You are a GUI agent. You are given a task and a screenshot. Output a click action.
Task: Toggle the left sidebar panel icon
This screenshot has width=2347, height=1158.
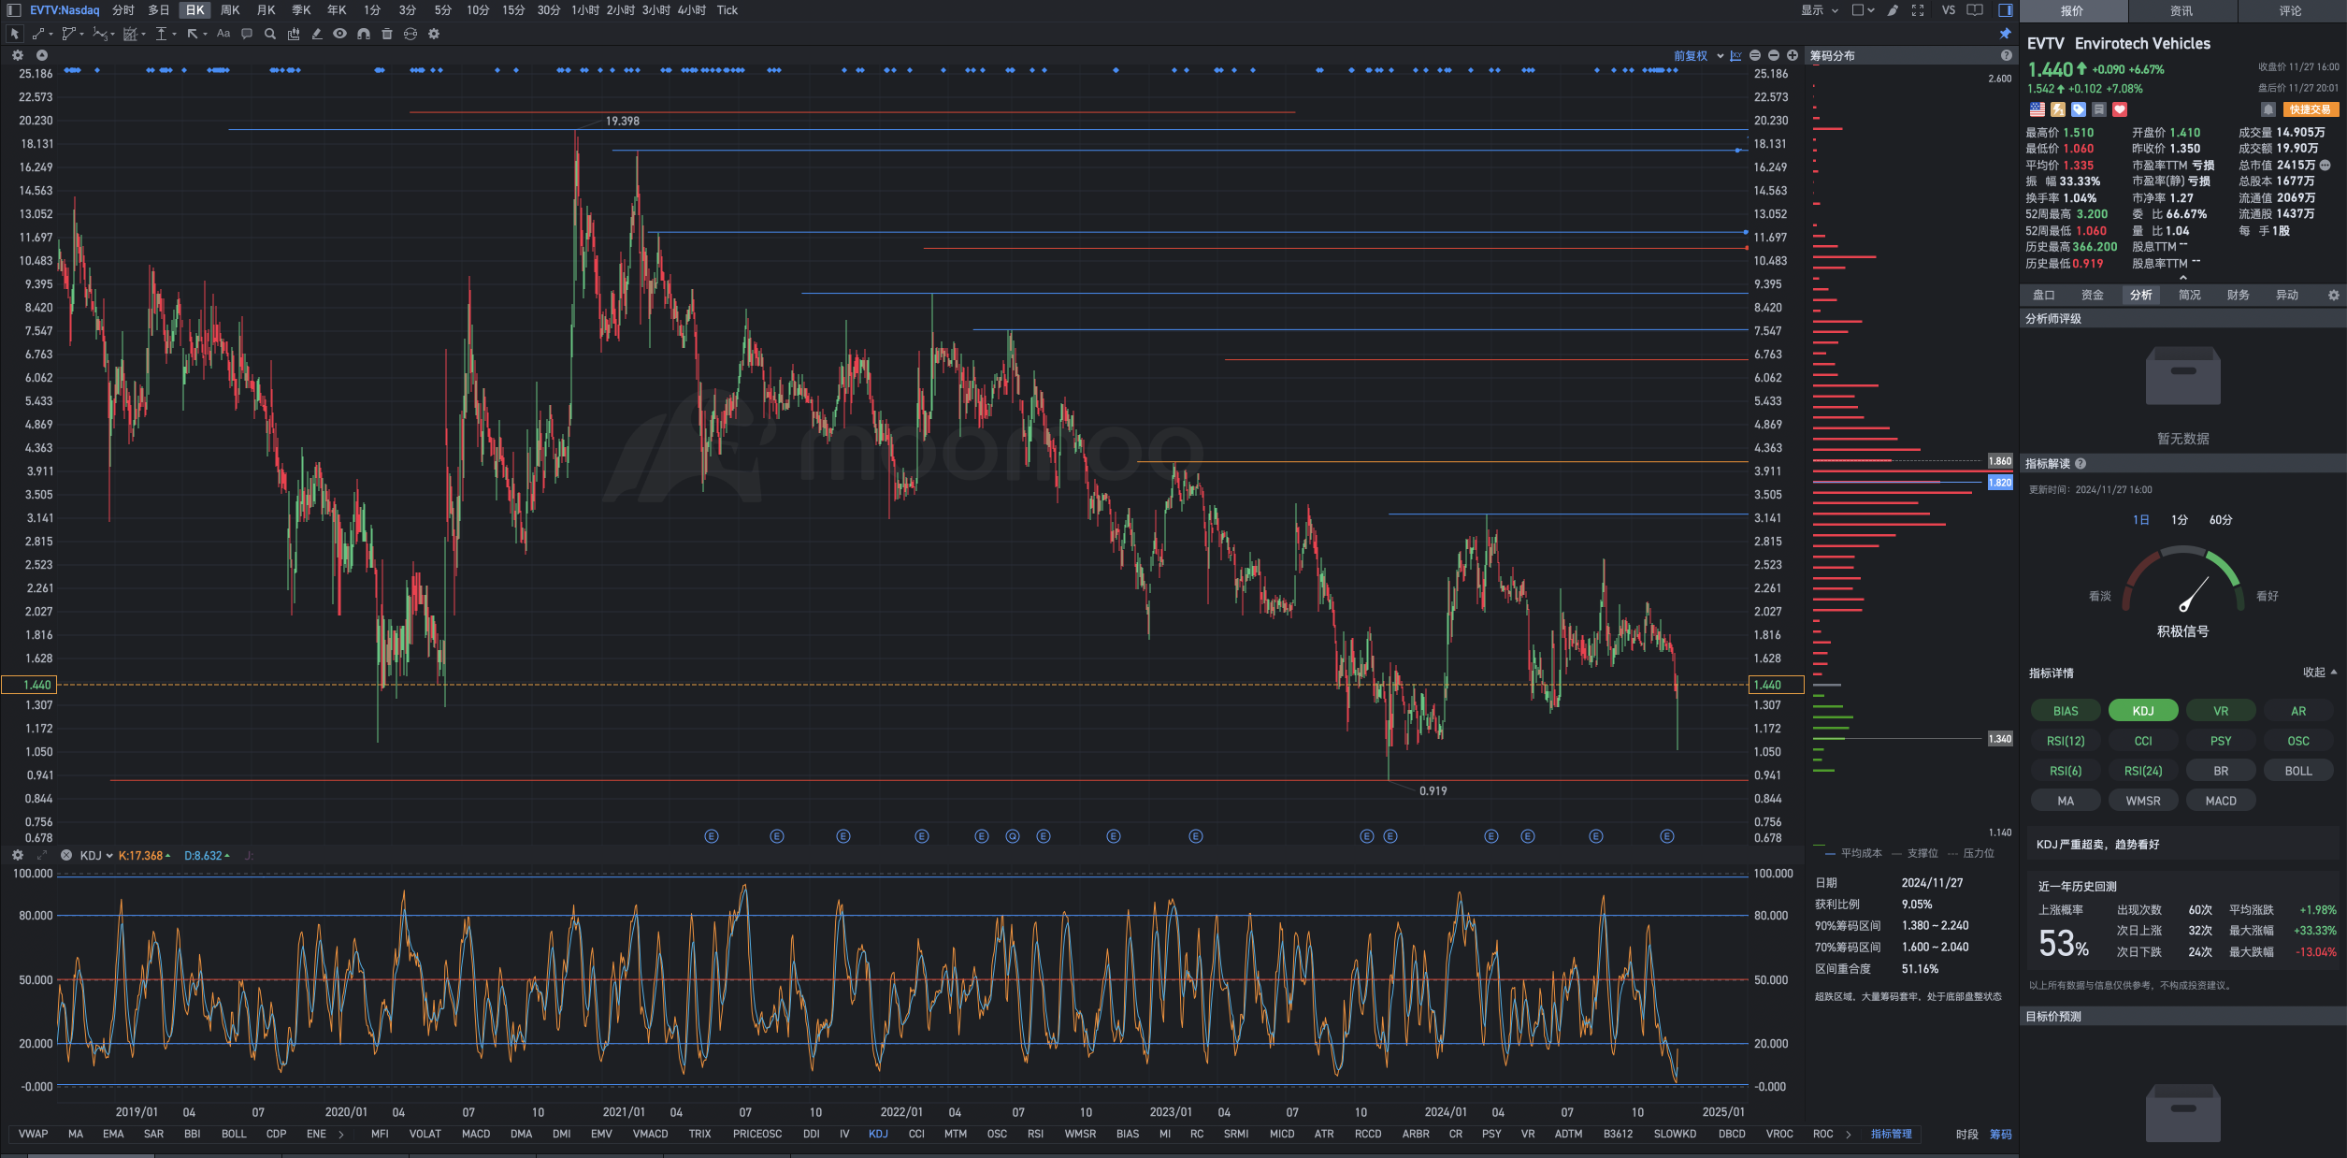13,10
